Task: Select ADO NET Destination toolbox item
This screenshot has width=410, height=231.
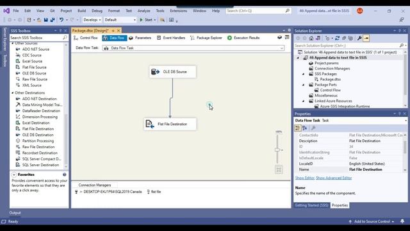Action: [x=39, y=99]
